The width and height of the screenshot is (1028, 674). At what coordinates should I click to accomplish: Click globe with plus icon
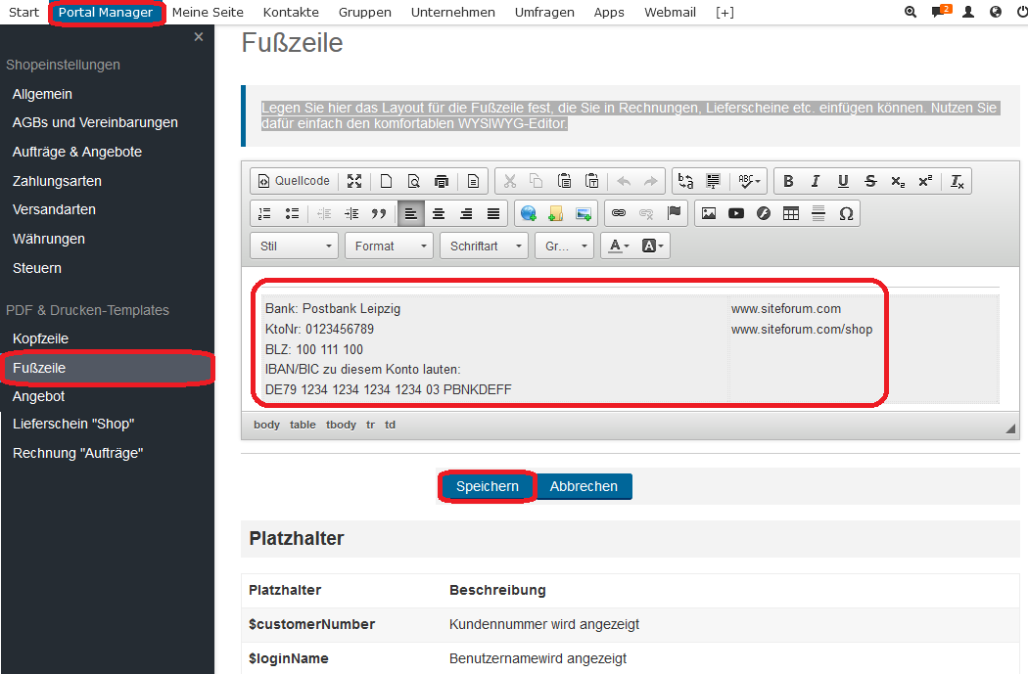point(529,213)
